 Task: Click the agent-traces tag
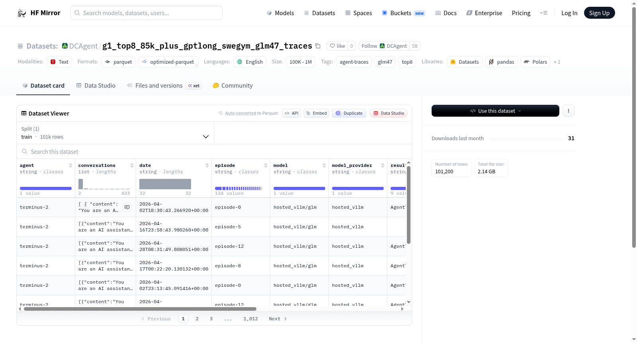354,62
